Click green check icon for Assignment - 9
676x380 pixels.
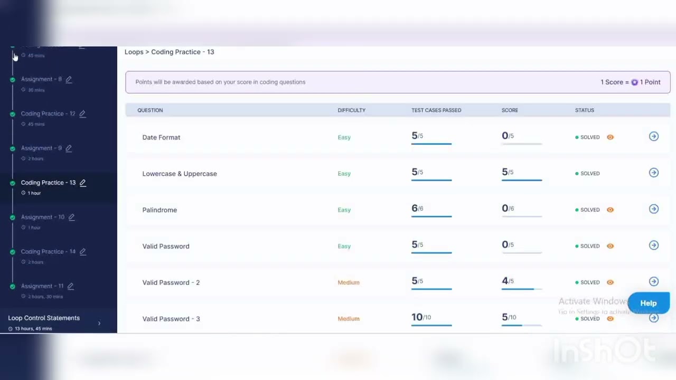[13, 149]
